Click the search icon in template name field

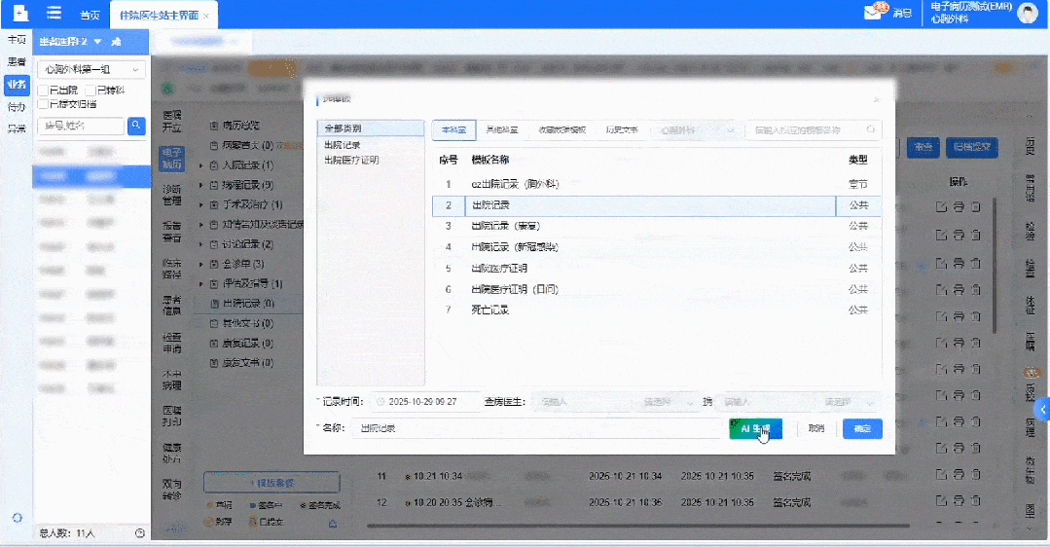[871, 129]
